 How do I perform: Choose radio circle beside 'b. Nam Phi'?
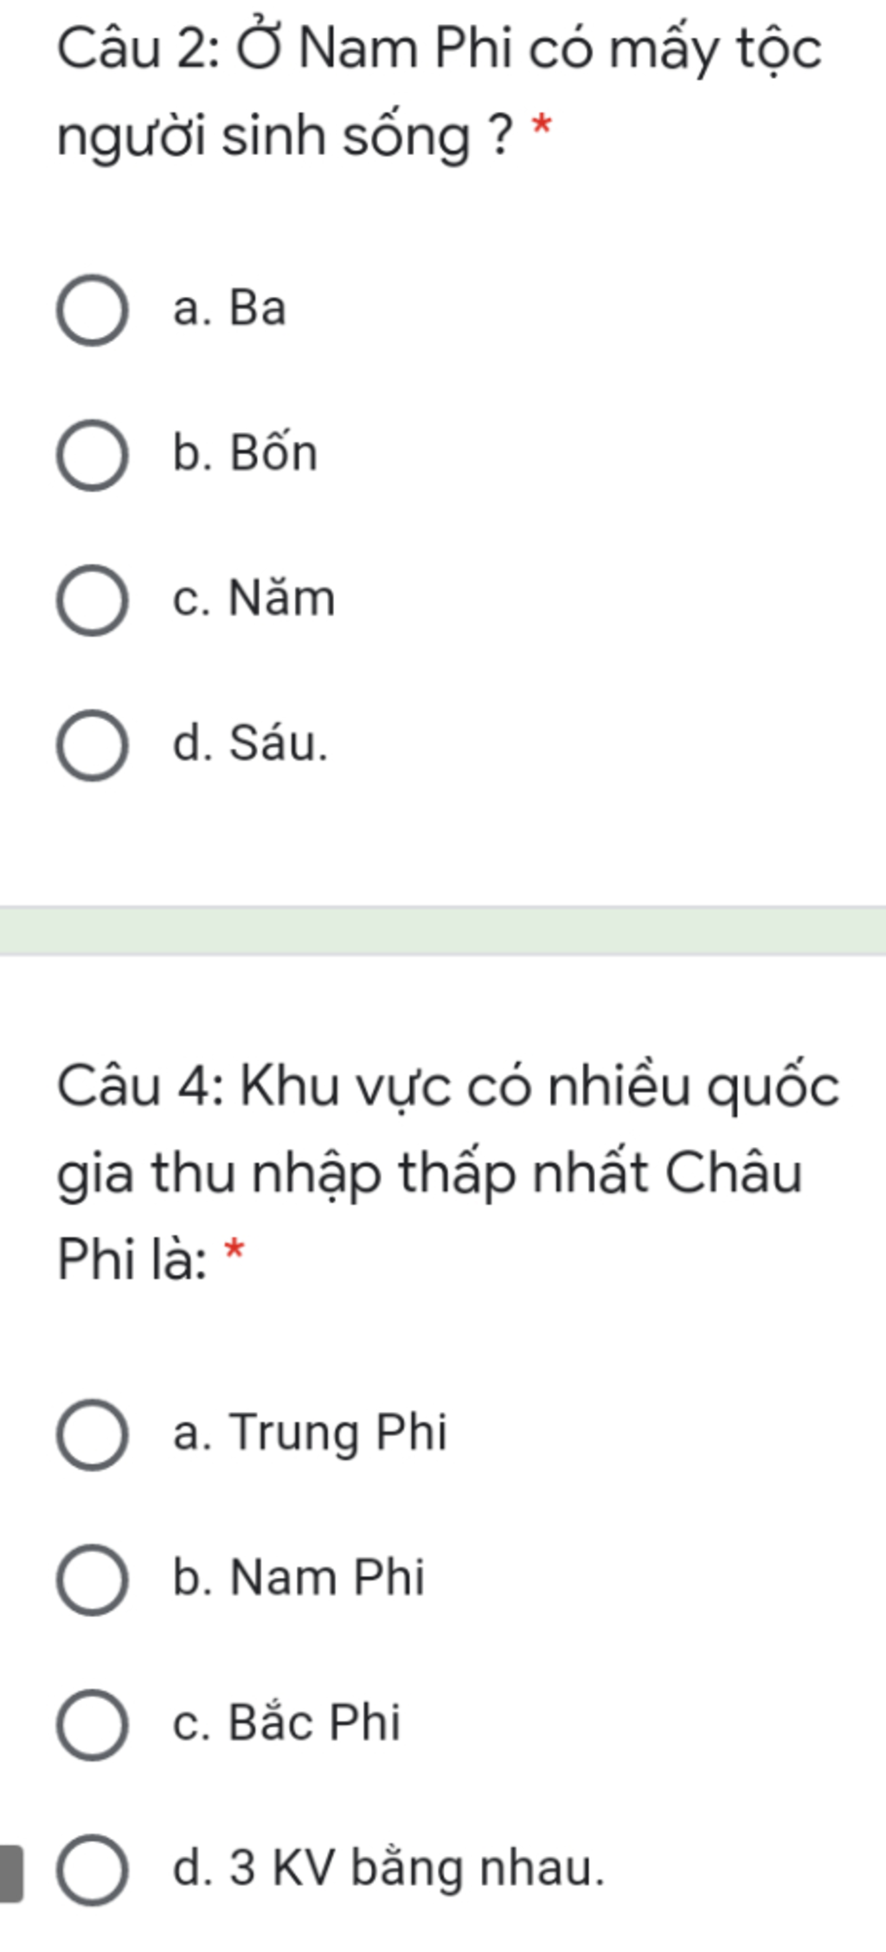click(x=93, y=1580)
